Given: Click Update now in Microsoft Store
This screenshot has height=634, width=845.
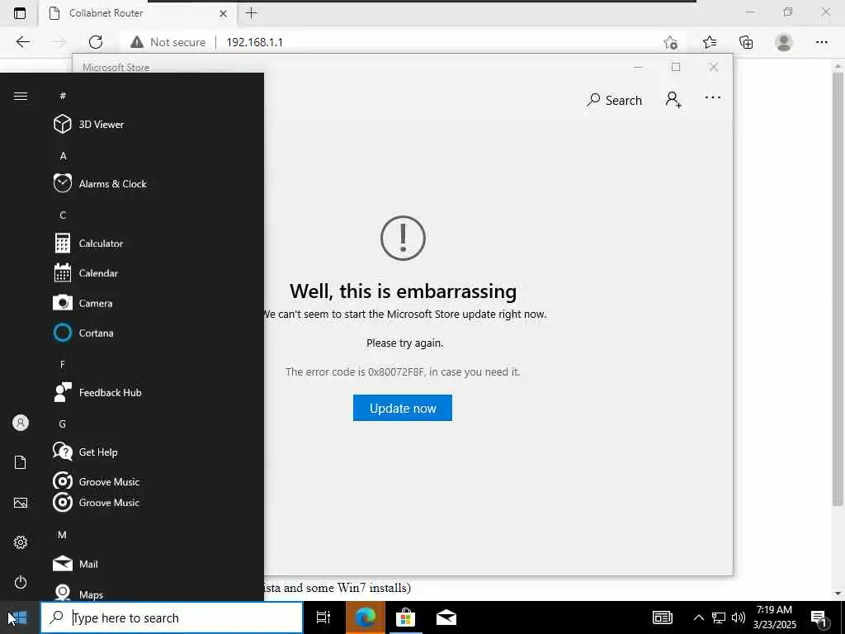Looking at the screenshot, I should 403,408.
